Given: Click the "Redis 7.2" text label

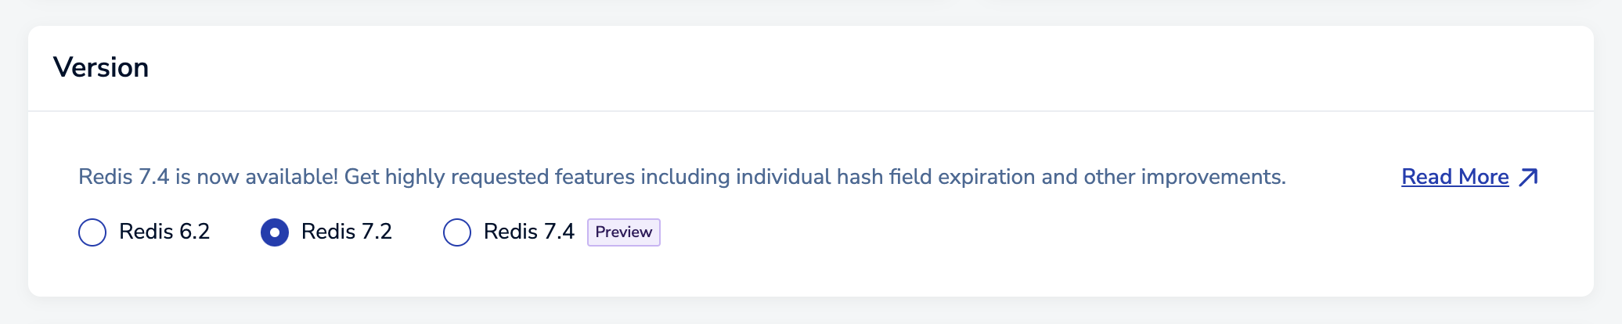Looking at the screenshot, I should (346, 232).
